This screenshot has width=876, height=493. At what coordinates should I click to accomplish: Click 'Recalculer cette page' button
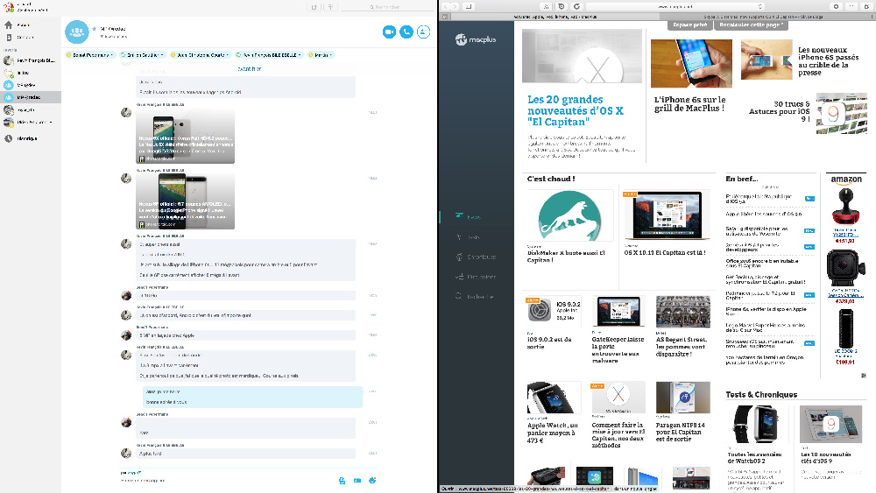[751, 25]
